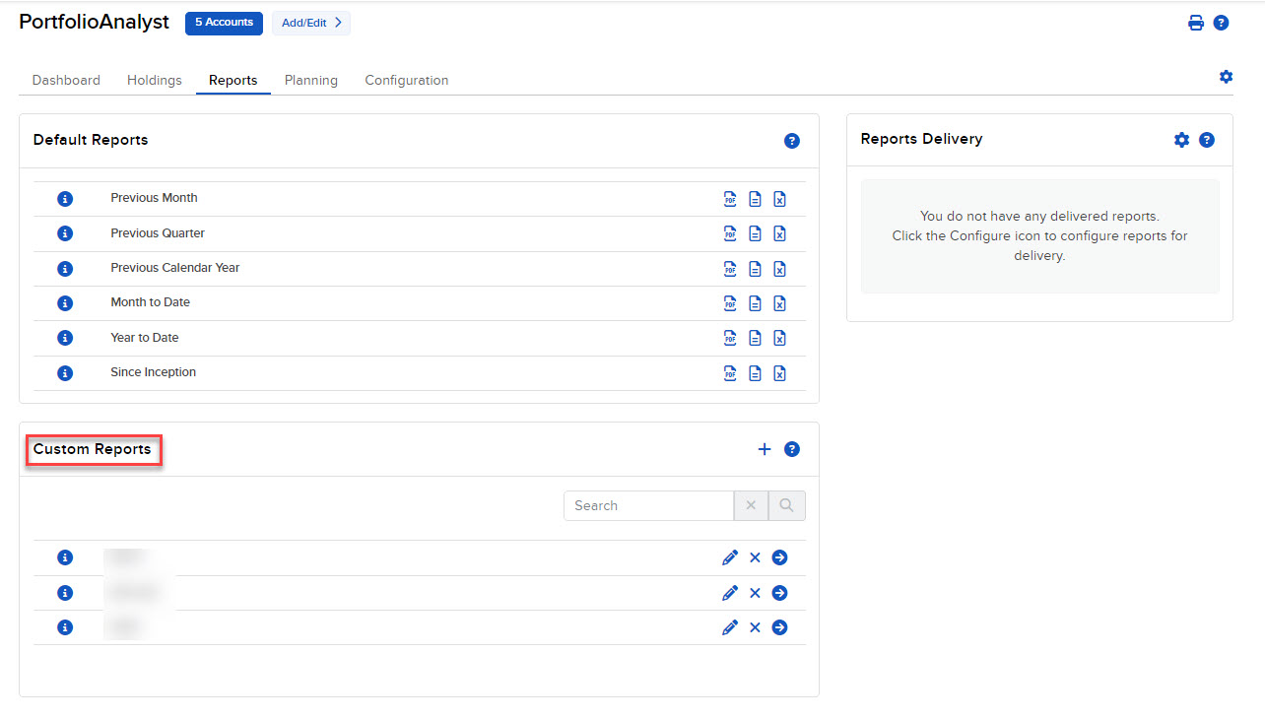
Task: Run a custom reports search
Action: tap(786, 504)
